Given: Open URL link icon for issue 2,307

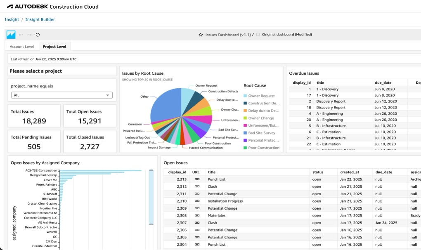Looking at the screenshot, I should 197,223.
